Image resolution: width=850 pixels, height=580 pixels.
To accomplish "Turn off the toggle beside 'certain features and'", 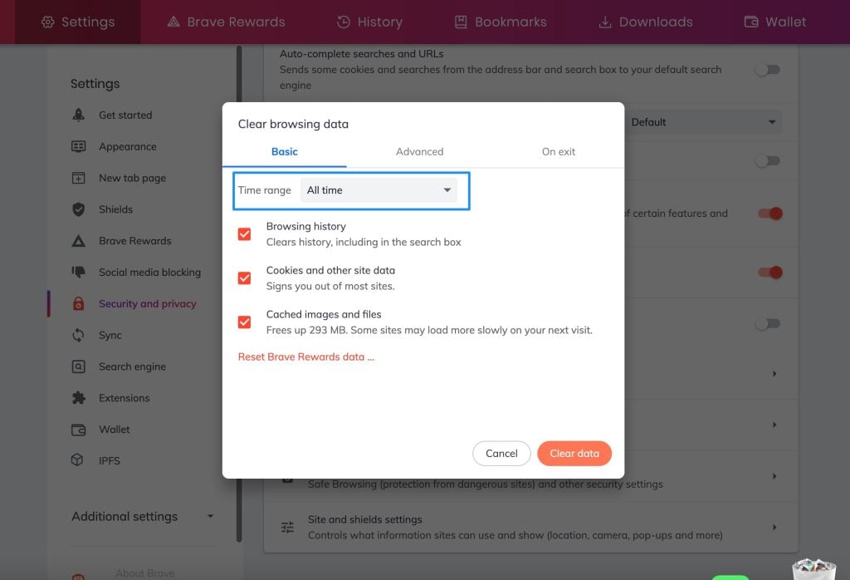I will tap(769, 214).
